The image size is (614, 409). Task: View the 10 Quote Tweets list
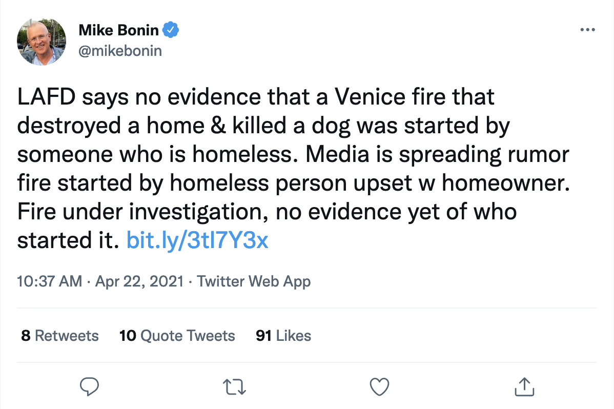pyautogui.click(x=177, y=336)
